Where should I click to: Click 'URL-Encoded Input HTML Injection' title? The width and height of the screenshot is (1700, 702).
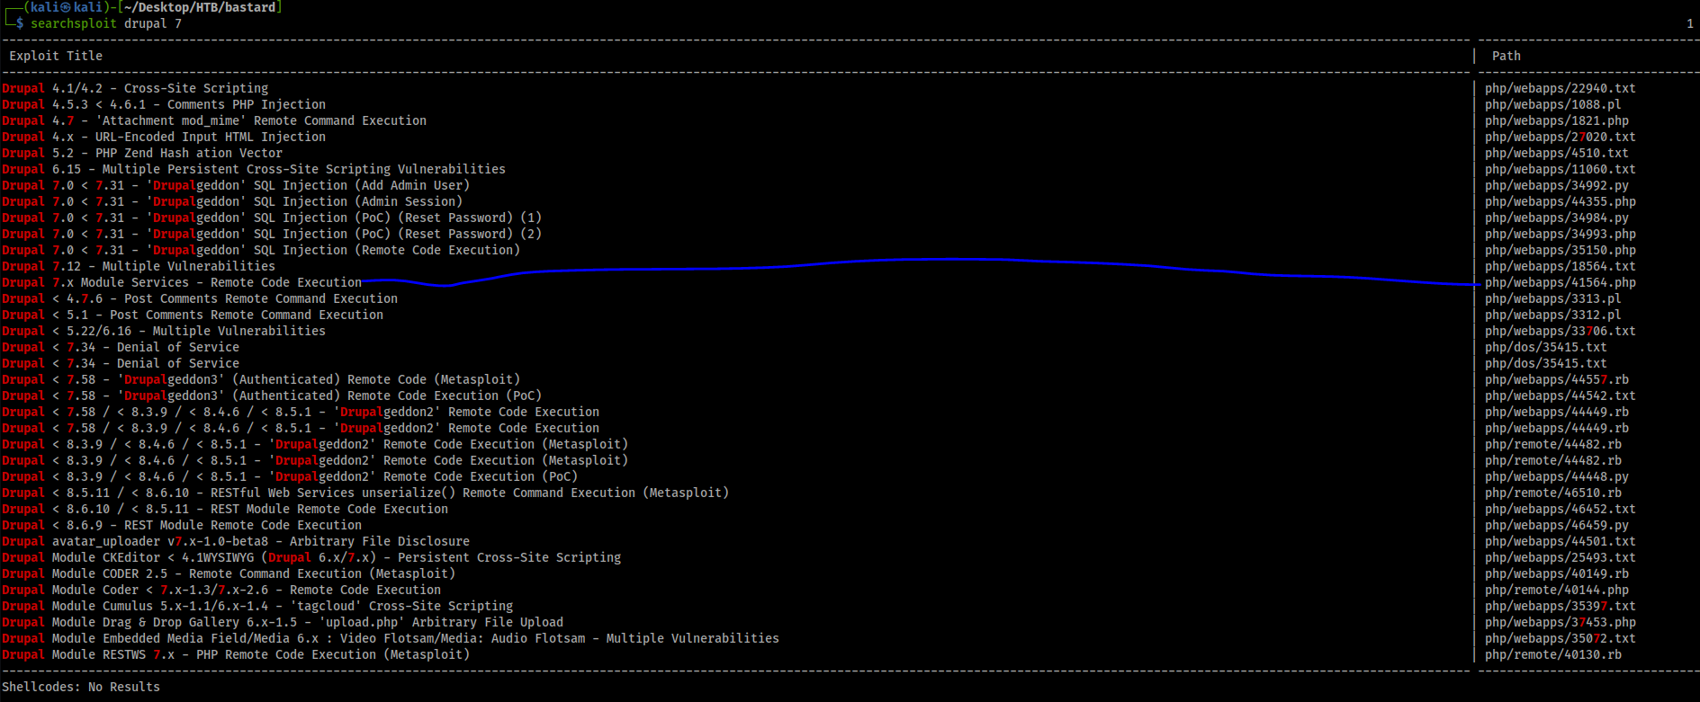click(x=211, y=137)
